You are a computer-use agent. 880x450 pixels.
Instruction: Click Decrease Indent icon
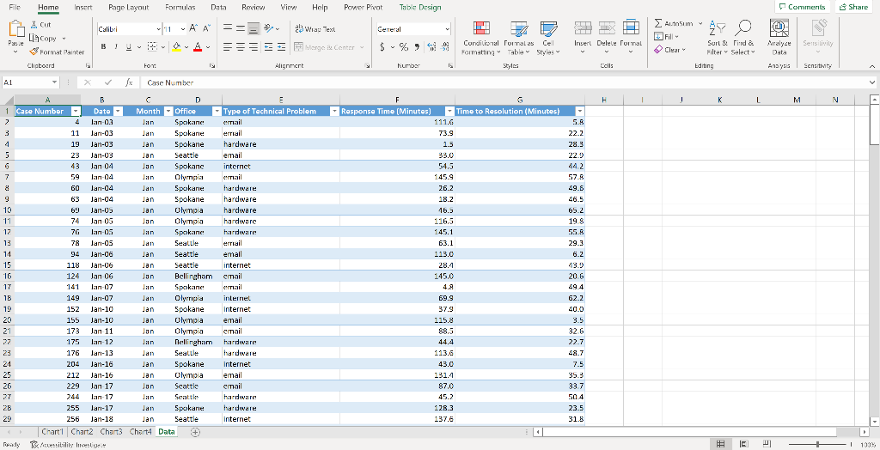(x=268, y=47)
